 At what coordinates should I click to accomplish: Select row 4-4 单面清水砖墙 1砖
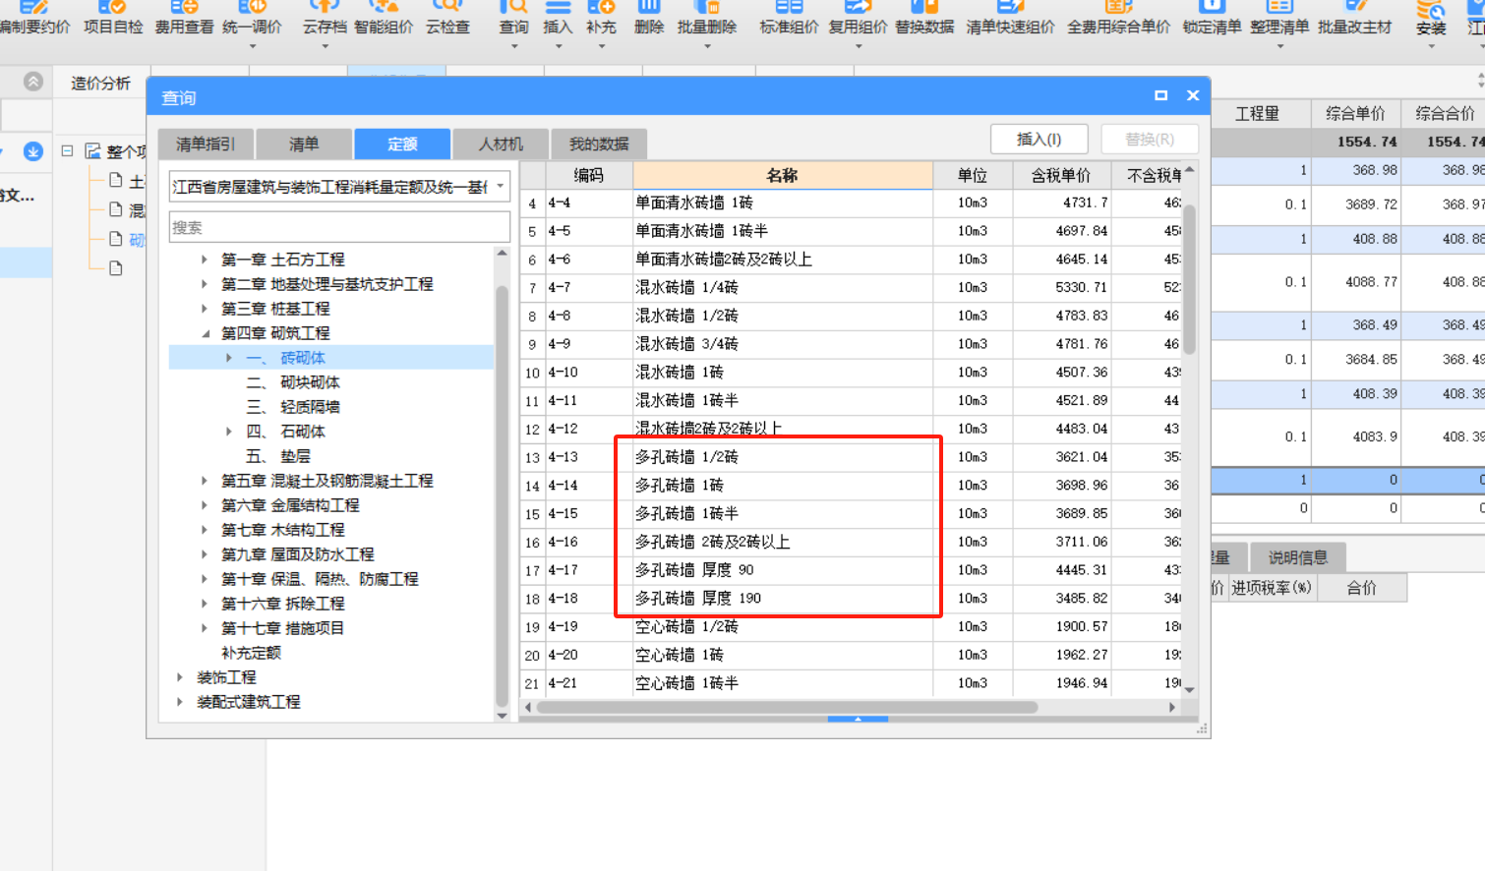coord(851,203)
